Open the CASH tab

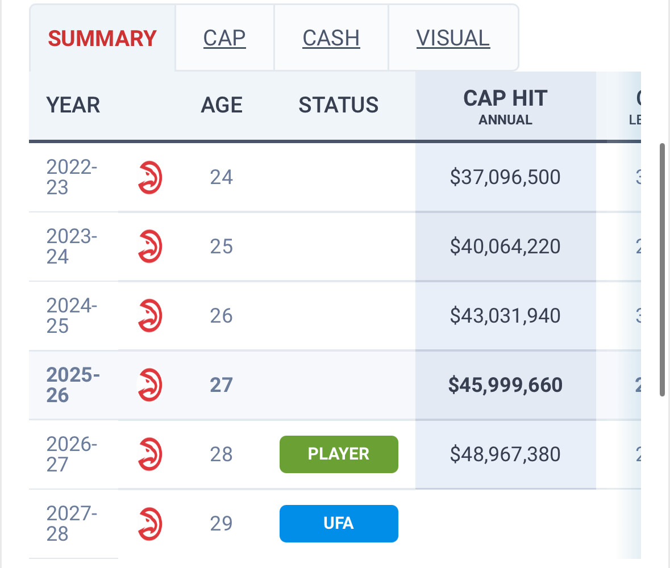click(331, 38)
